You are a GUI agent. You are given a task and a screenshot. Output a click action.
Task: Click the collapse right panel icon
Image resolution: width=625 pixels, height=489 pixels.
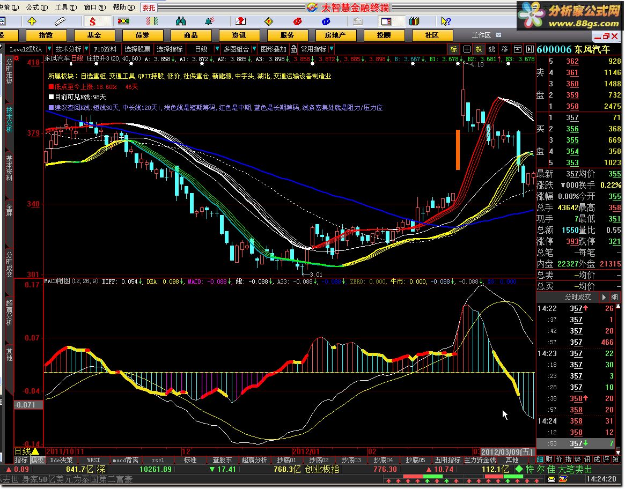point(530,49)
